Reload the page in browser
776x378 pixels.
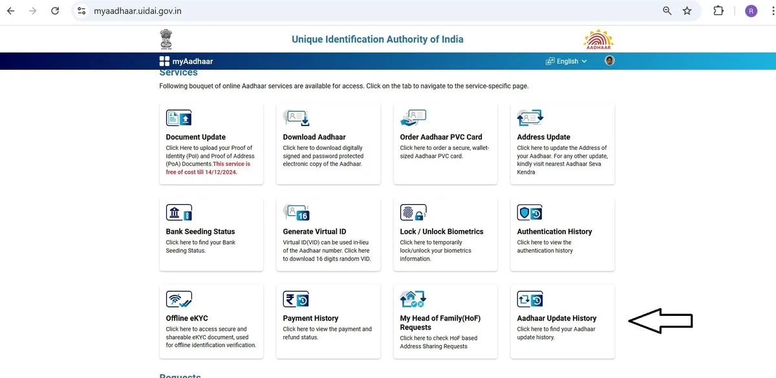[x=55, y=11]
